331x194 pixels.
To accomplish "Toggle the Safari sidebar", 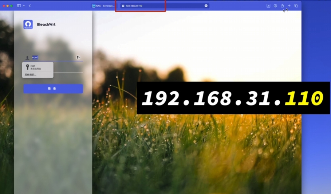I will tap(19, 6).
